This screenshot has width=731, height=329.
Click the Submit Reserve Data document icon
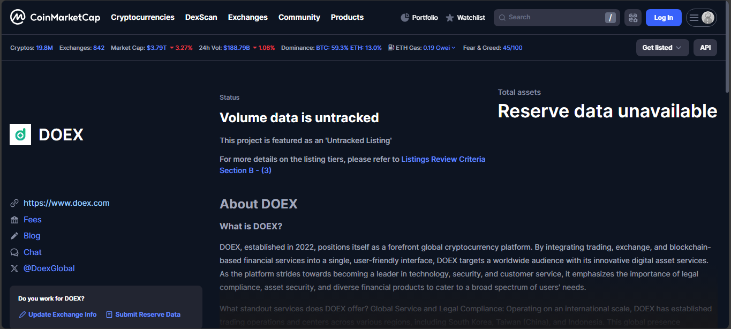tap(109, 315)
